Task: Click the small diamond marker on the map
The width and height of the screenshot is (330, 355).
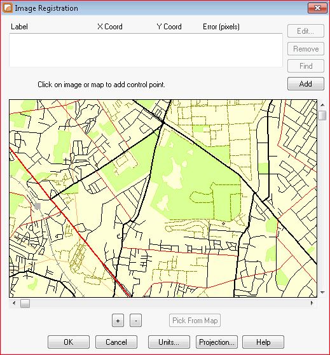Action: [223, 223]
